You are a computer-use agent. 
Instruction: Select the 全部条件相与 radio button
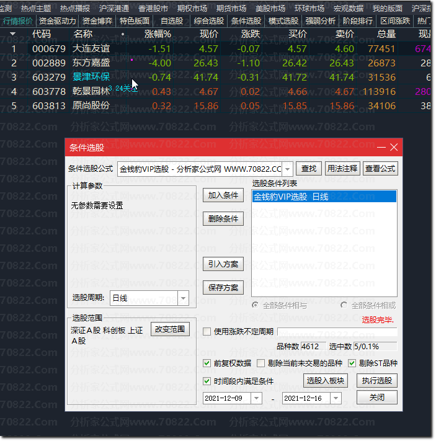[255, 305]
